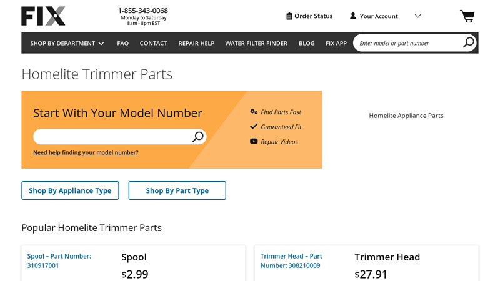This screenshot has width=500, height=281.
Task: Open Need help finding your model number
Action: tap(86, 152)
